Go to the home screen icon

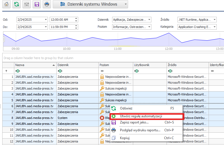6,4
